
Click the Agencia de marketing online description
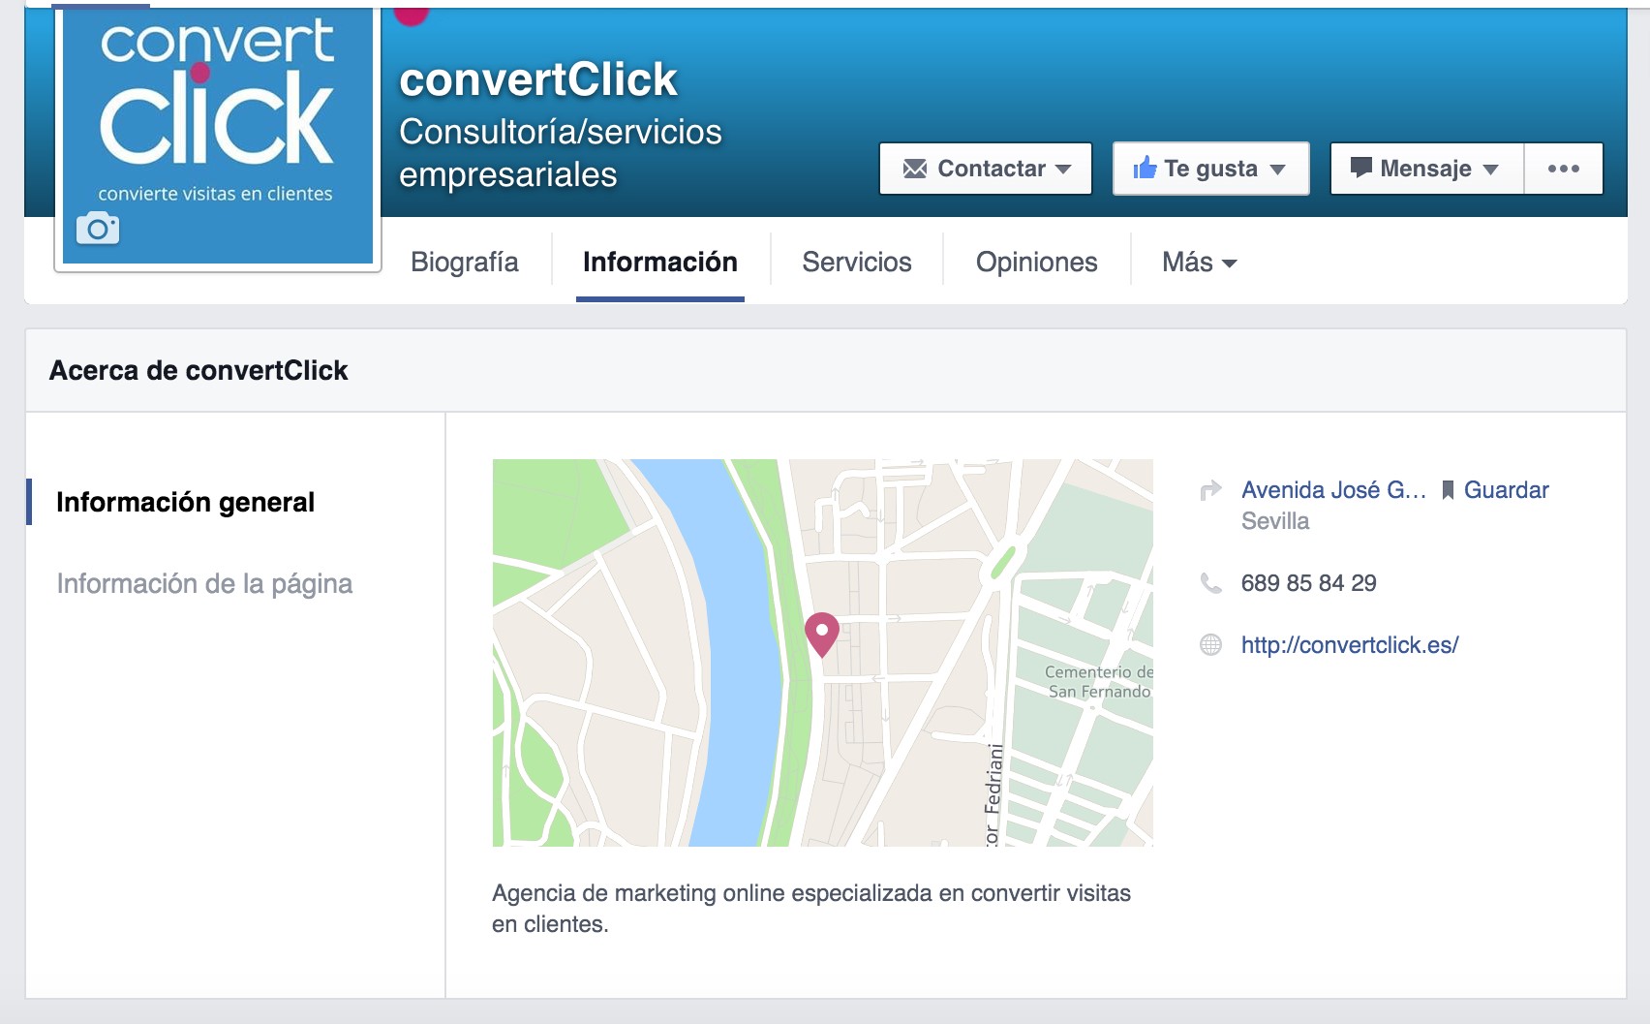coord(811,909)
